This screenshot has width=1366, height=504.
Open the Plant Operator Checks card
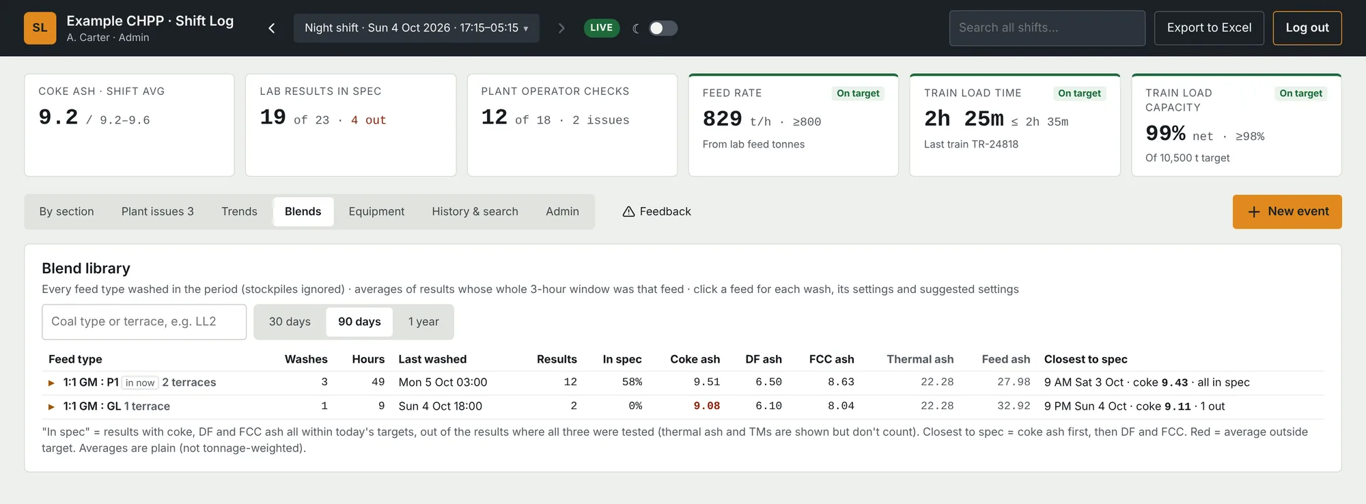[x=572, y=125]
